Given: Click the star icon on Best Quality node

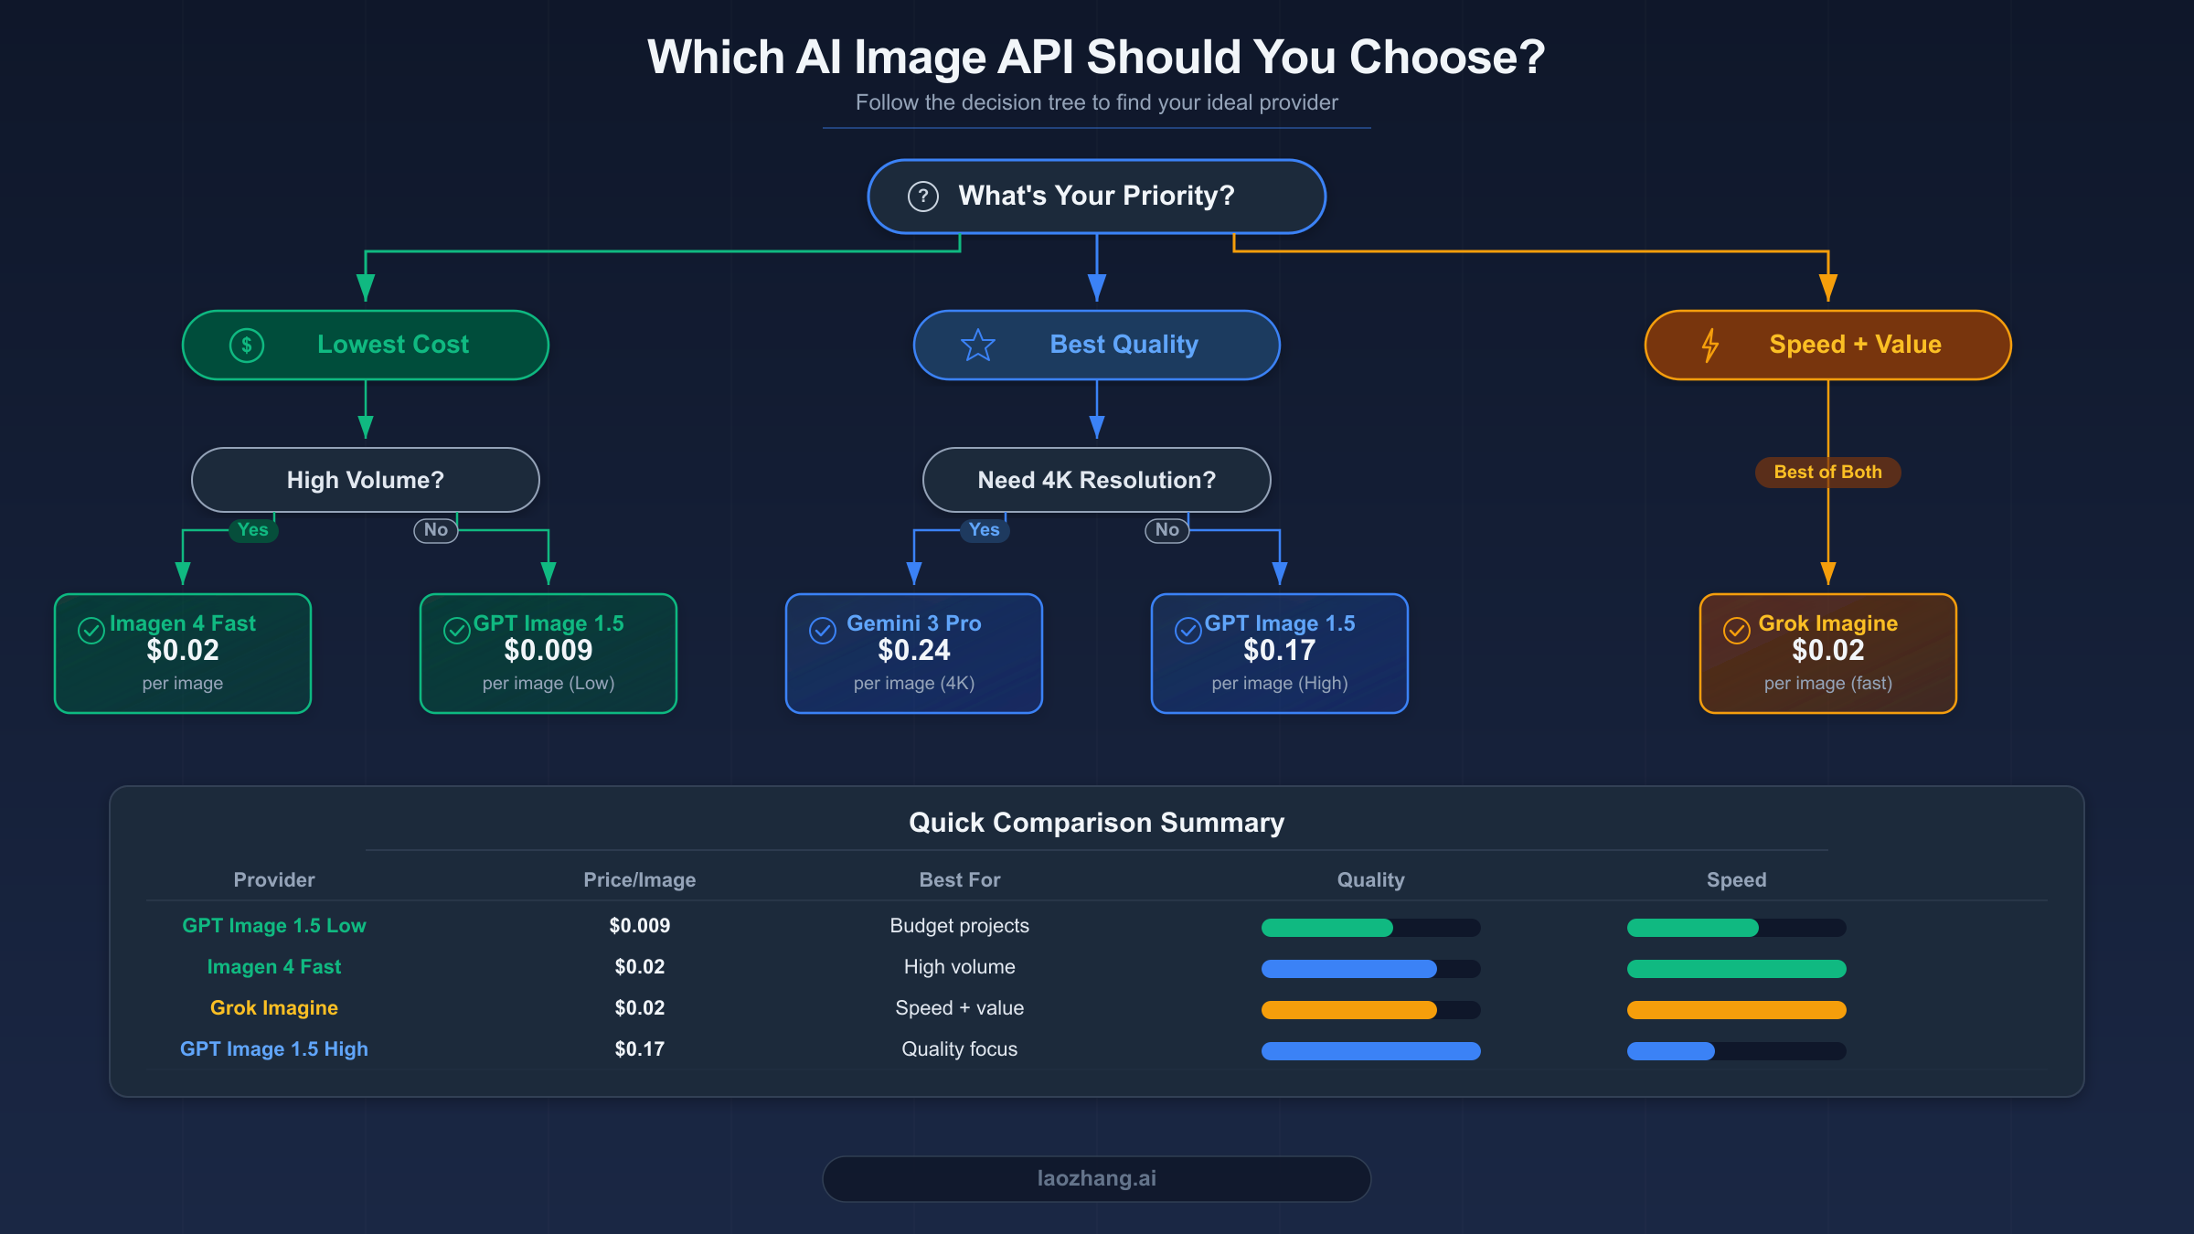Looking at the screenshot, I should coord(978,345).
